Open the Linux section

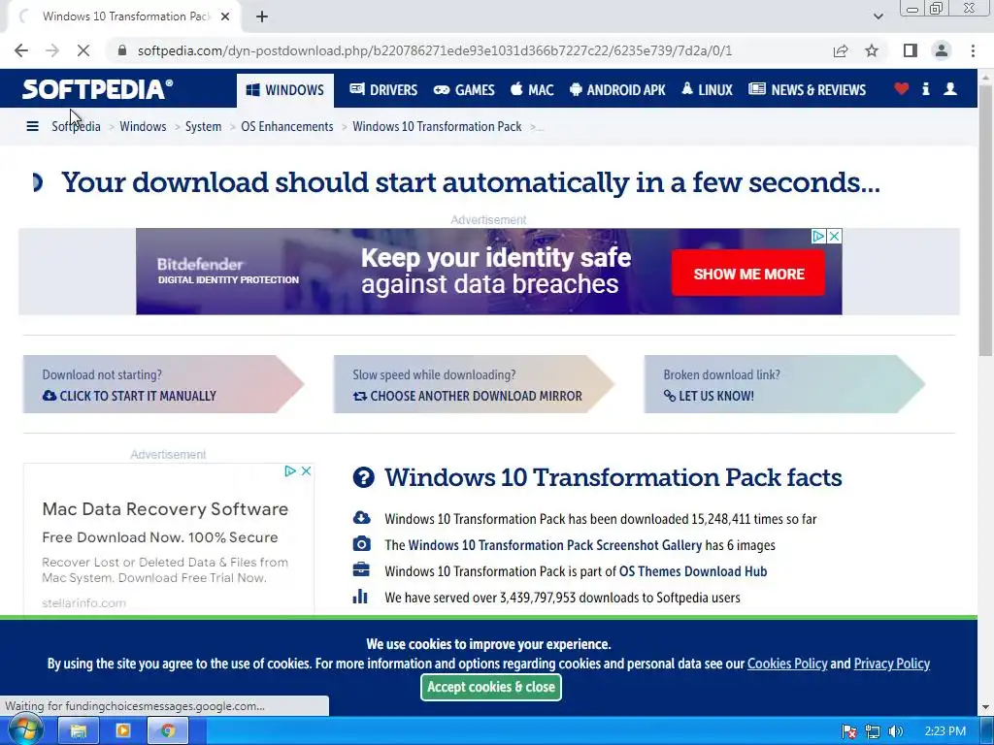(x=707, y=90)
